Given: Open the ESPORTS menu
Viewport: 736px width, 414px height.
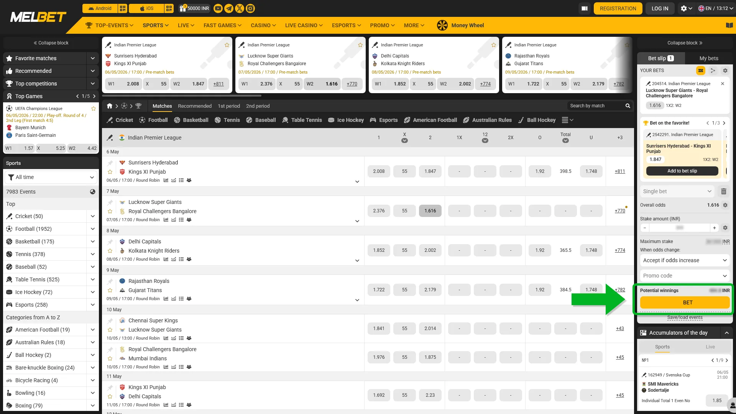Looking at the screenshot, I should (347, 25).
